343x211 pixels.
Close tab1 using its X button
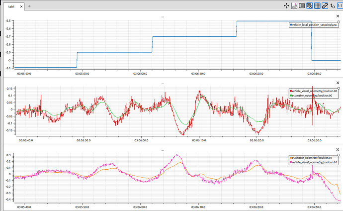point(20,6)
